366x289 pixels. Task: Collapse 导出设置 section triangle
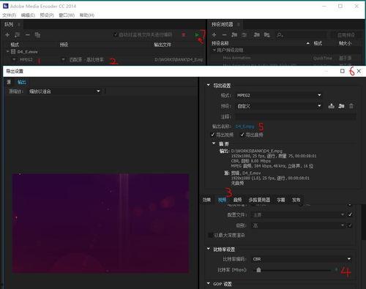pyautogui.click(x=209, y=85)
